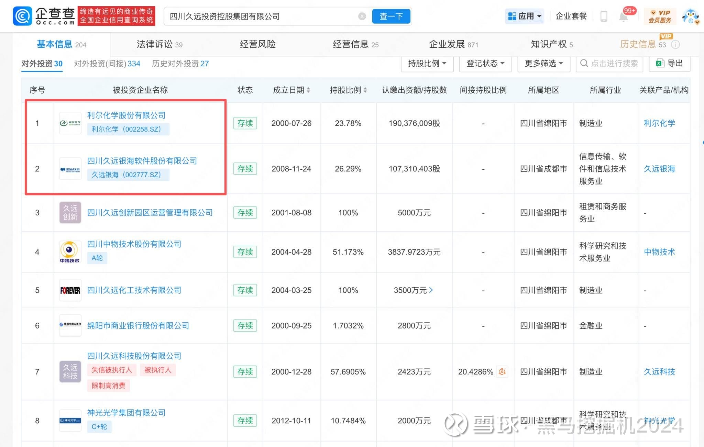Open the indirect shareholding diagram icon on row 7
Image resolution: width=704 pixels, height=447 pixels.
click(x=502, y=371)
